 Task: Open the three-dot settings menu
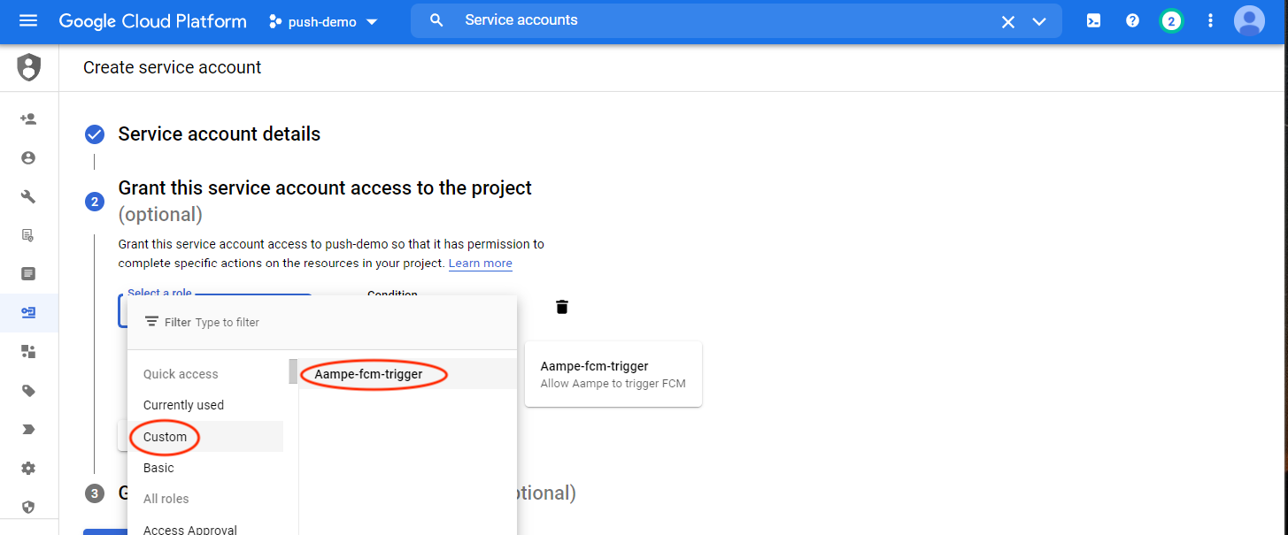tap(1210, 20)
